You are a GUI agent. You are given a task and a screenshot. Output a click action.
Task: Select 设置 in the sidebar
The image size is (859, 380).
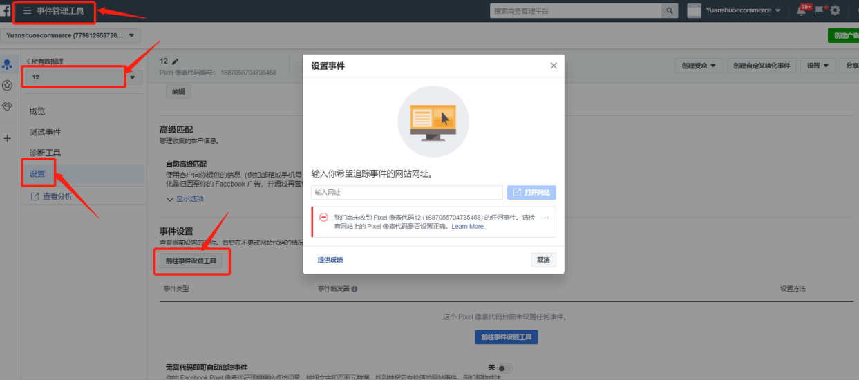click(x=37, y=174)
